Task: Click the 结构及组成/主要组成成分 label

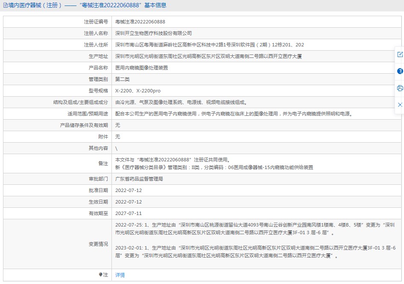Action: coord(81,102)
